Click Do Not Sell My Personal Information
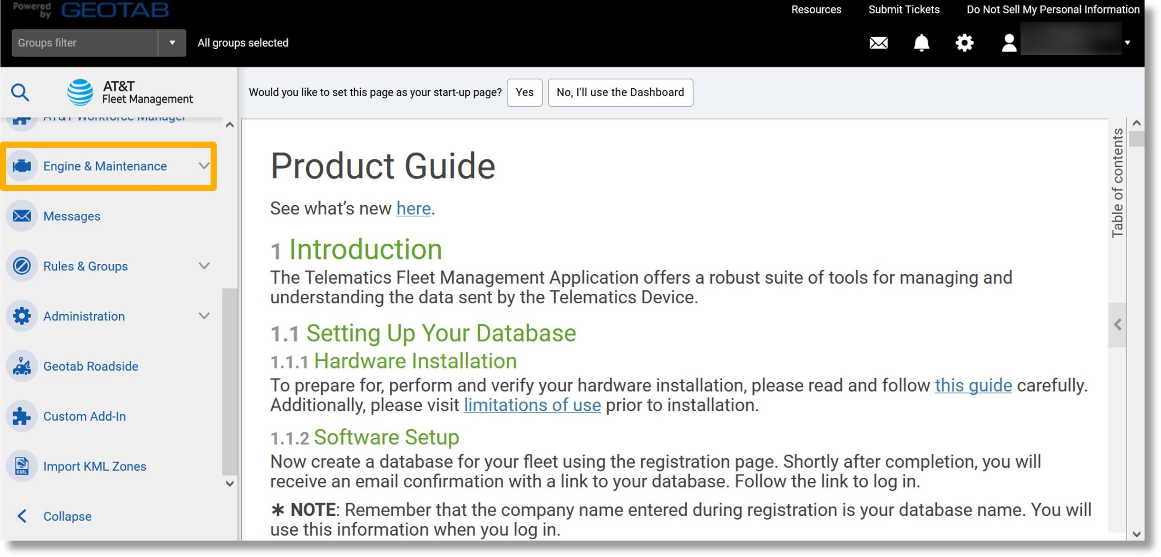This screenshot has width=1161, height=557. [x=1053, y=10]
